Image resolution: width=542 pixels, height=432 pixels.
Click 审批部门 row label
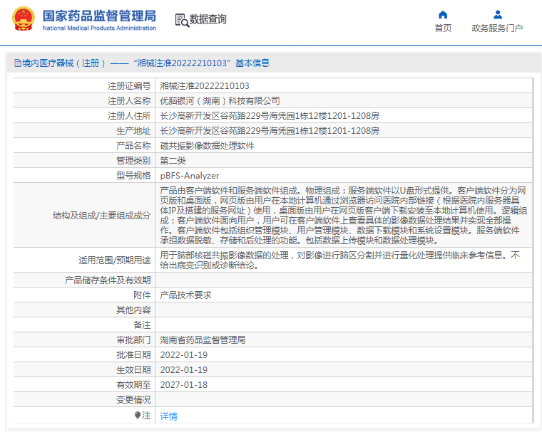point(133,340)
